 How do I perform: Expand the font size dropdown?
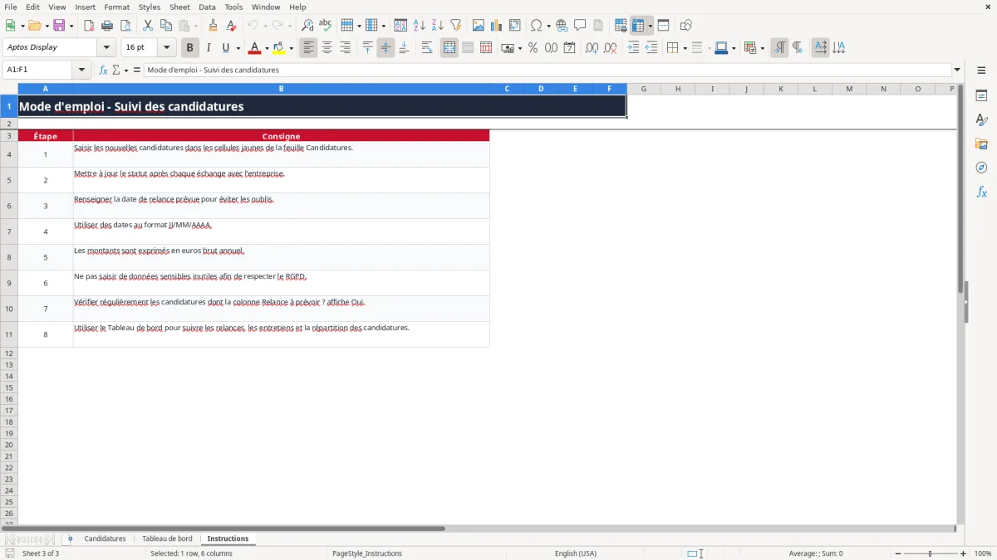[x=166, y=48]
